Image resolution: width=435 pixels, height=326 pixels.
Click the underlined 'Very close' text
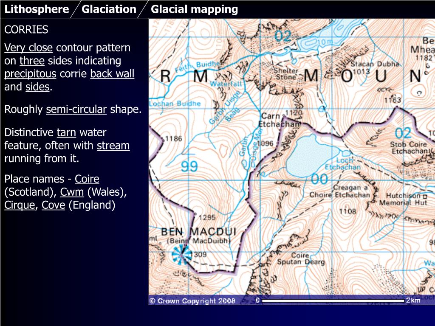coord(28,48)
